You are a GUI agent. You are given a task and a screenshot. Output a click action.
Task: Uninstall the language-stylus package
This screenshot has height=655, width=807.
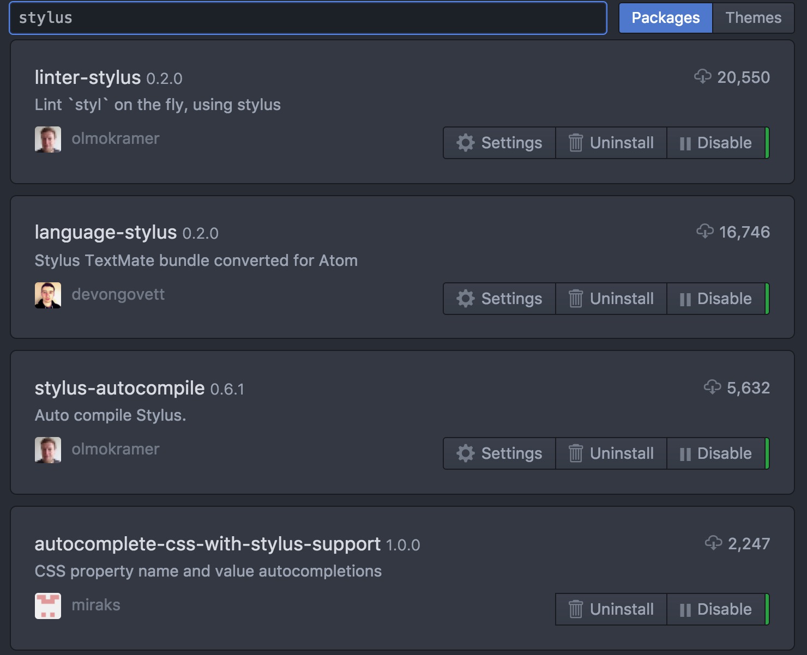[611, 299]
